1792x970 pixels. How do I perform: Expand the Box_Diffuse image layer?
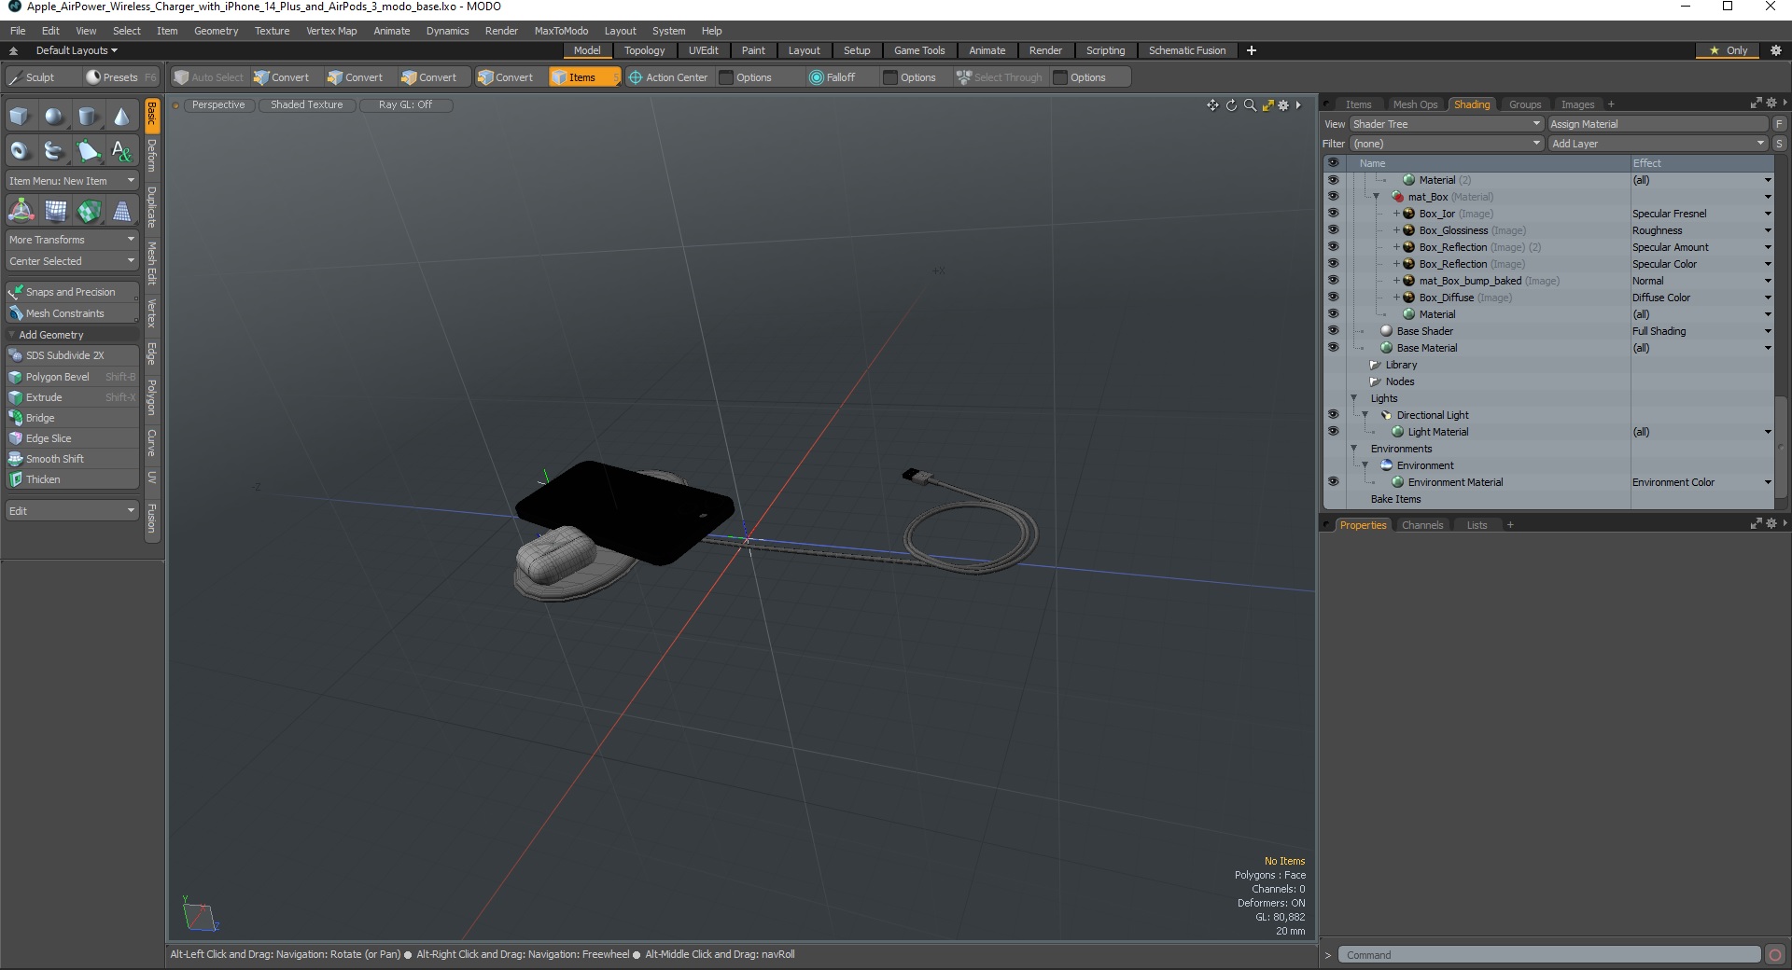1396,298
